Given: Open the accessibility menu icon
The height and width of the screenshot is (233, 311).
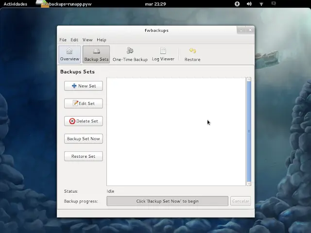Looking at the screenshot, I should [237, 4].
